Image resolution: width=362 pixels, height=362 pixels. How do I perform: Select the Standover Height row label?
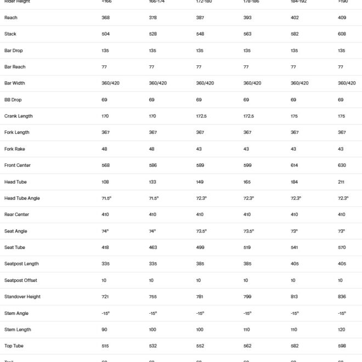click(22, 297)
